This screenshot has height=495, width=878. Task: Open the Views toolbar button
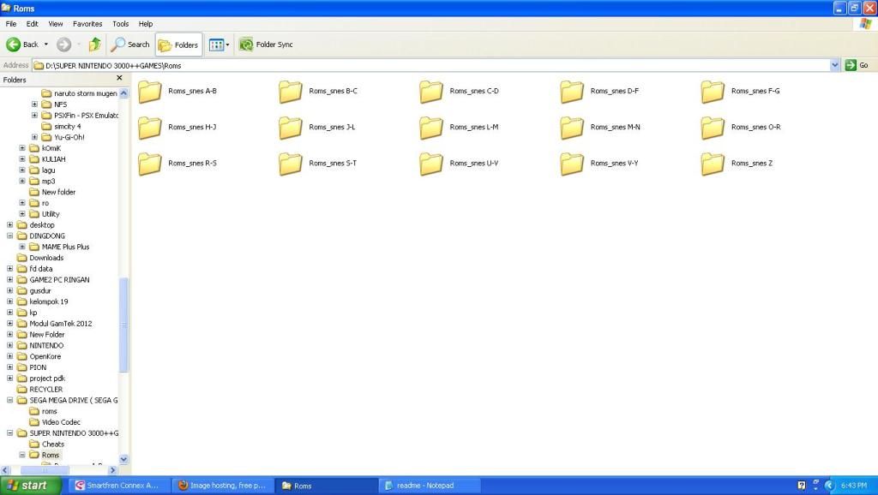tap(219, 45)
